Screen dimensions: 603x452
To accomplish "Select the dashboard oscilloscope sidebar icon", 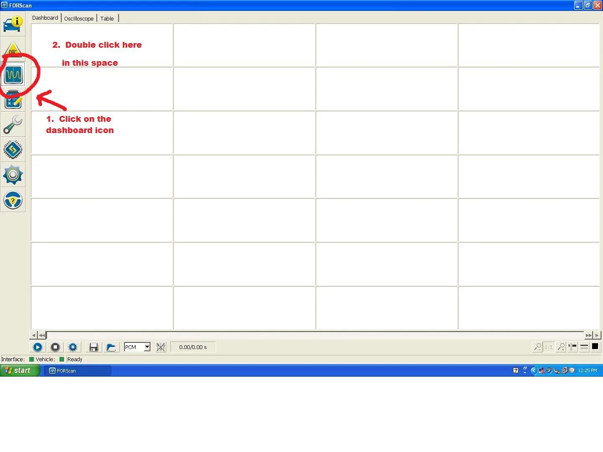I will (13, 75).
